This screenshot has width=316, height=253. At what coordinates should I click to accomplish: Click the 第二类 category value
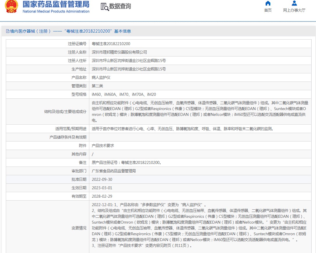pos(97,86)
